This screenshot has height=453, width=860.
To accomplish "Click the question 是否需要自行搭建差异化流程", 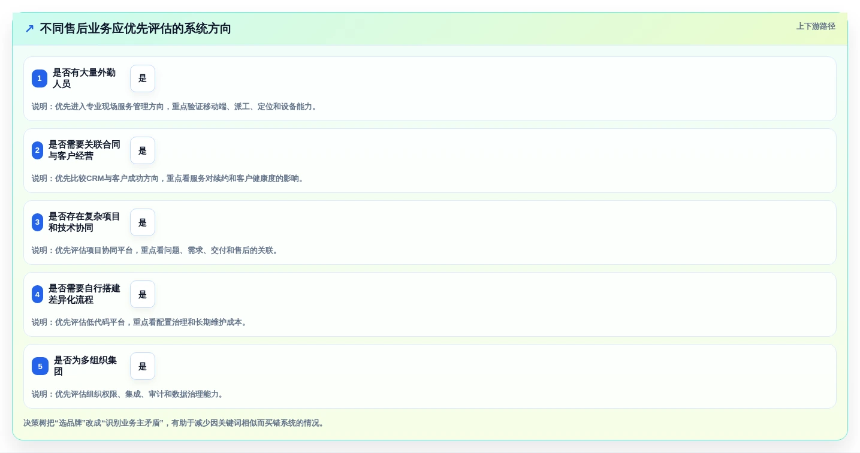I will [x=85, y=294].
